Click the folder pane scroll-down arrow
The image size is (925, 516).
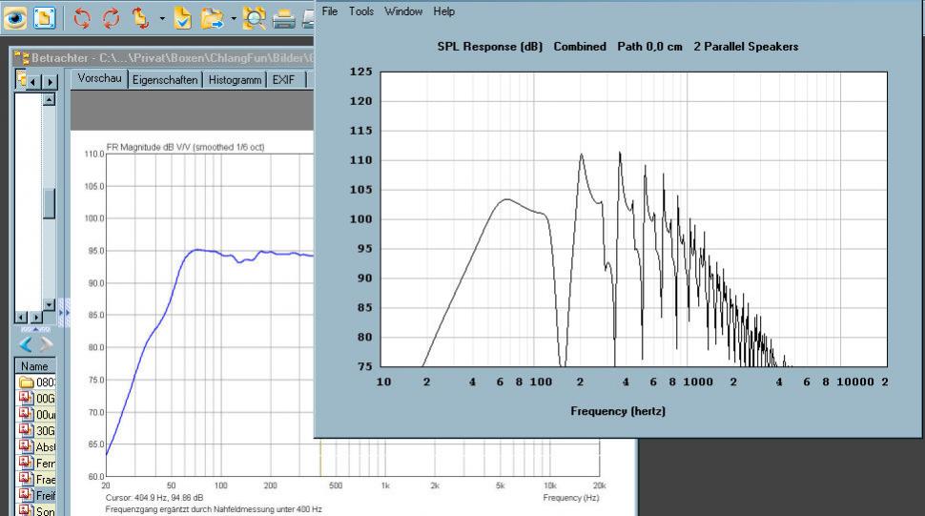[50, 305]
